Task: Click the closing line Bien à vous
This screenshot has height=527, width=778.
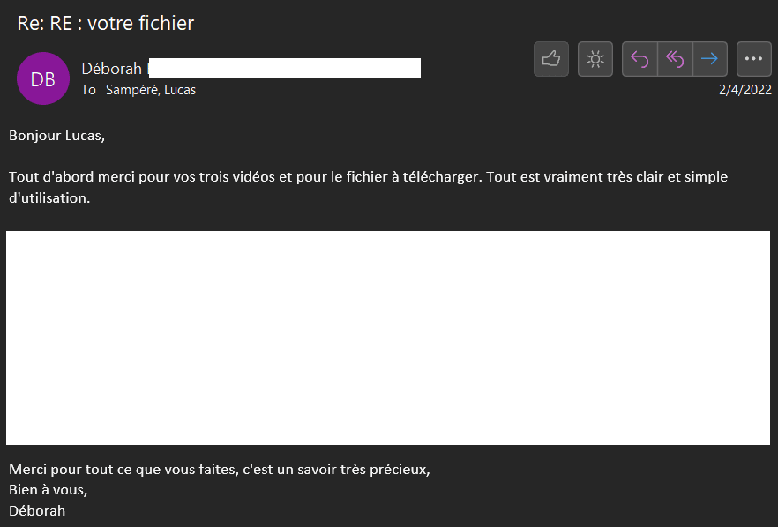Action: (x=49, y=490)
